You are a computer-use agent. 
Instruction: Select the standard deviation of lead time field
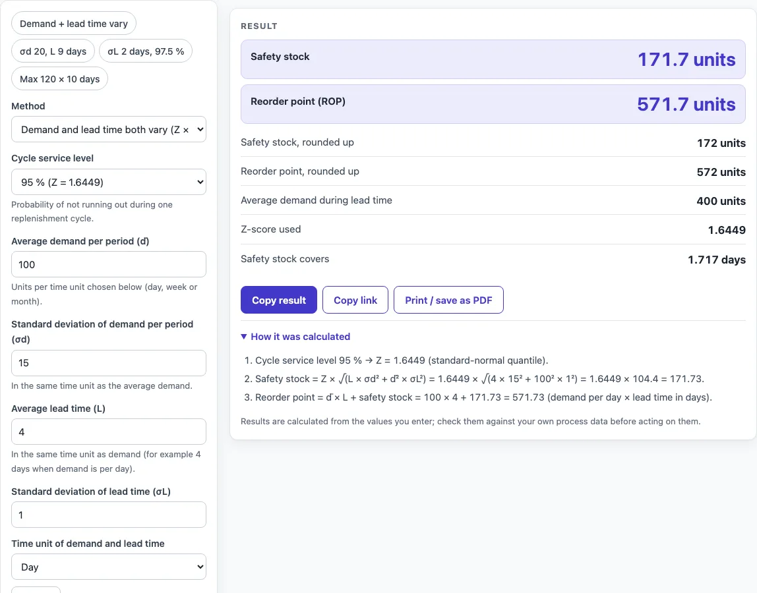point(109,515)
